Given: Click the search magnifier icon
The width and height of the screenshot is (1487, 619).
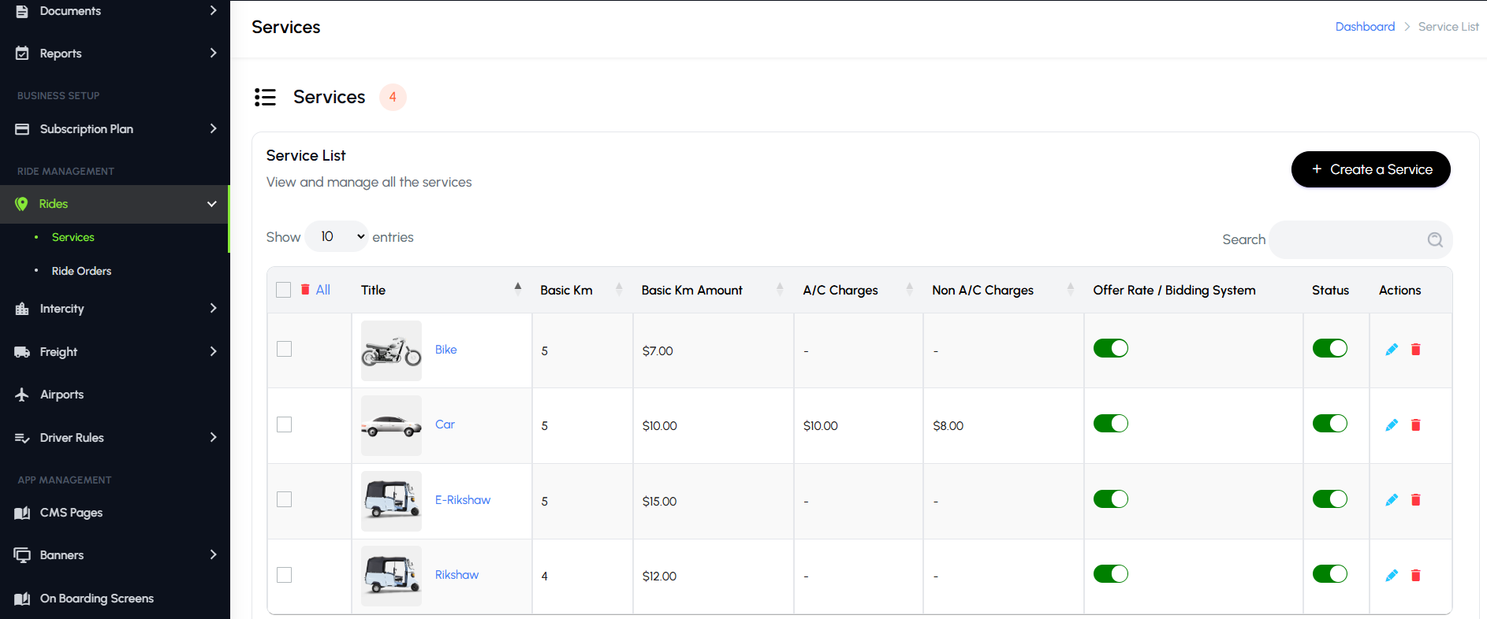Looking at the screenshot, I should point(1435,240).
